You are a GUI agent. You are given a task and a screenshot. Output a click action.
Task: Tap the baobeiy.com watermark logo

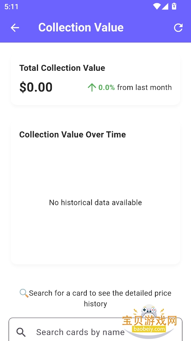click(149, 322)
